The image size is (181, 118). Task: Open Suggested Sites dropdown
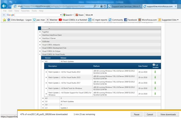click(x=168, y=20)
